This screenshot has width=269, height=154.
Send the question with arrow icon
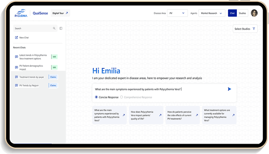(229, 89)
